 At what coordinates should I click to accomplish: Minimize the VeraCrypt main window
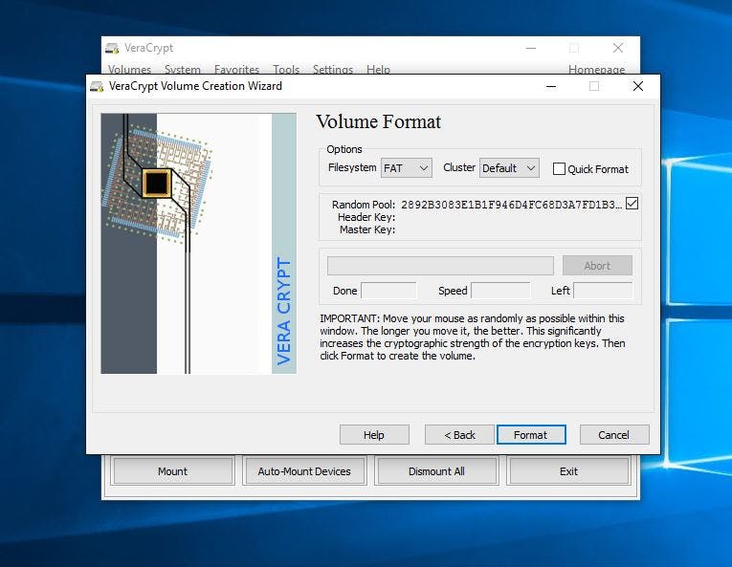531,48
